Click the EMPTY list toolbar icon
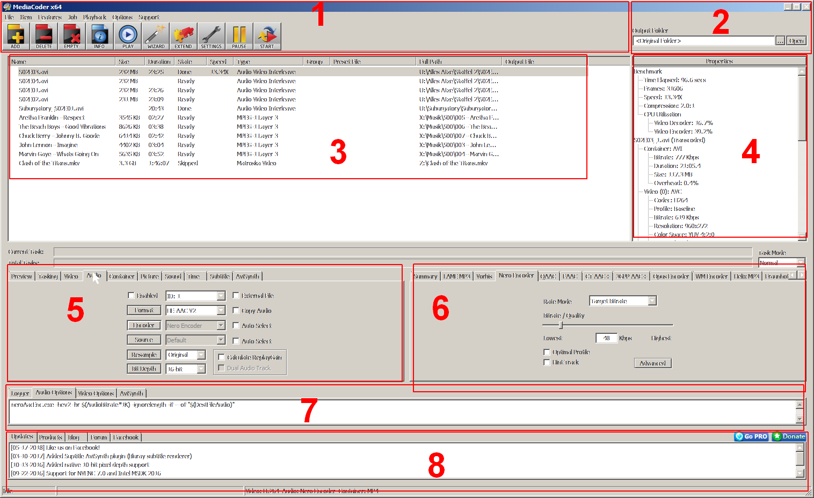The width and height of the screenshot is (814, 498). tap(71, 36)
